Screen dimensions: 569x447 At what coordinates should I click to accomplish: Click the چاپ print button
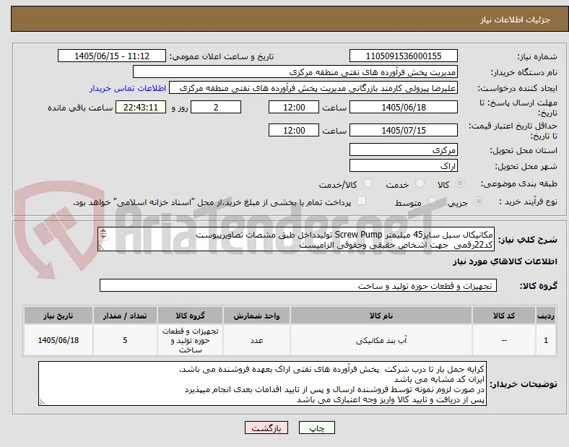point(317,428)
